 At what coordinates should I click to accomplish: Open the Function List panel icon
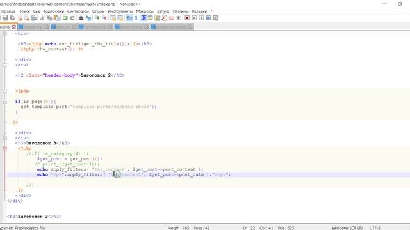pyautogui.click(x=164, y=18)
